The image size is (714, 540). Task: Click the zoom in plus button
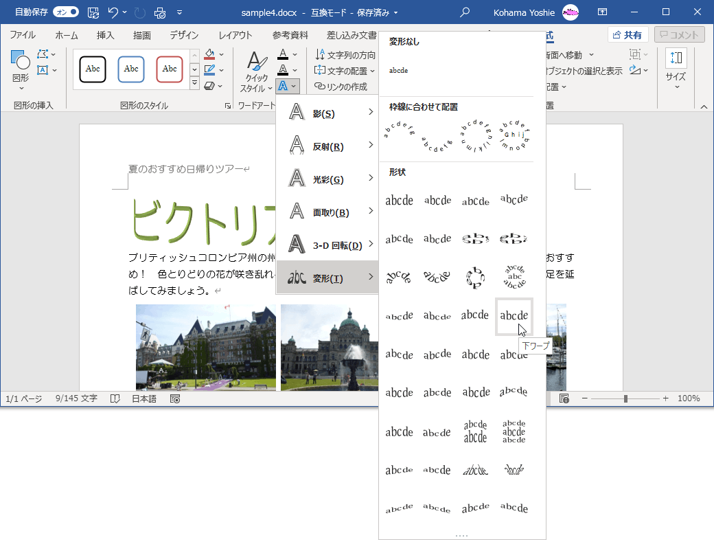(x=666, y=398)
